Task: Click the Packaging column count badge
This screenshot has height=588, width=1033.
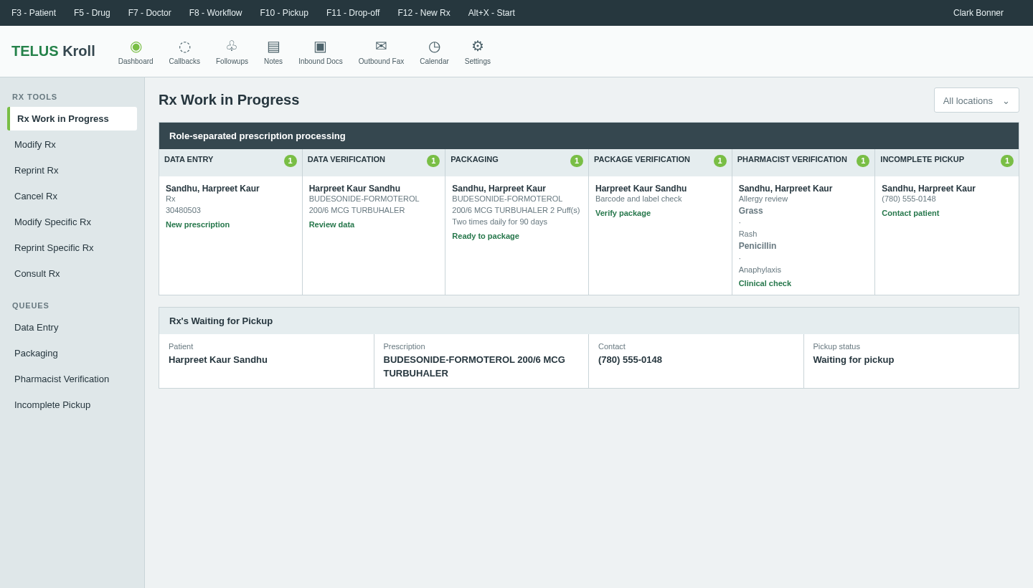Action: (577, 161)
